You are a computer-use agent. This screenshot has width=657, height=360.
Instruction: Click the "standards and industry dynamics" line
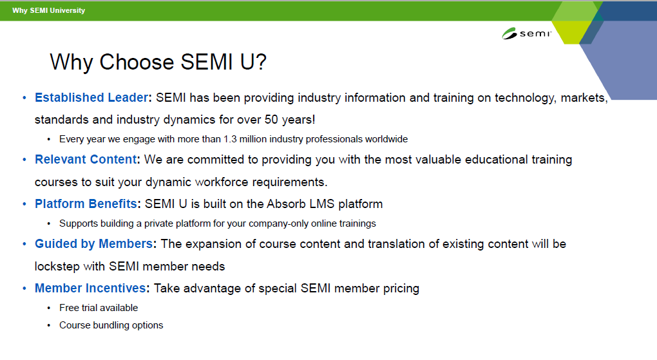[x=175, y=120]
